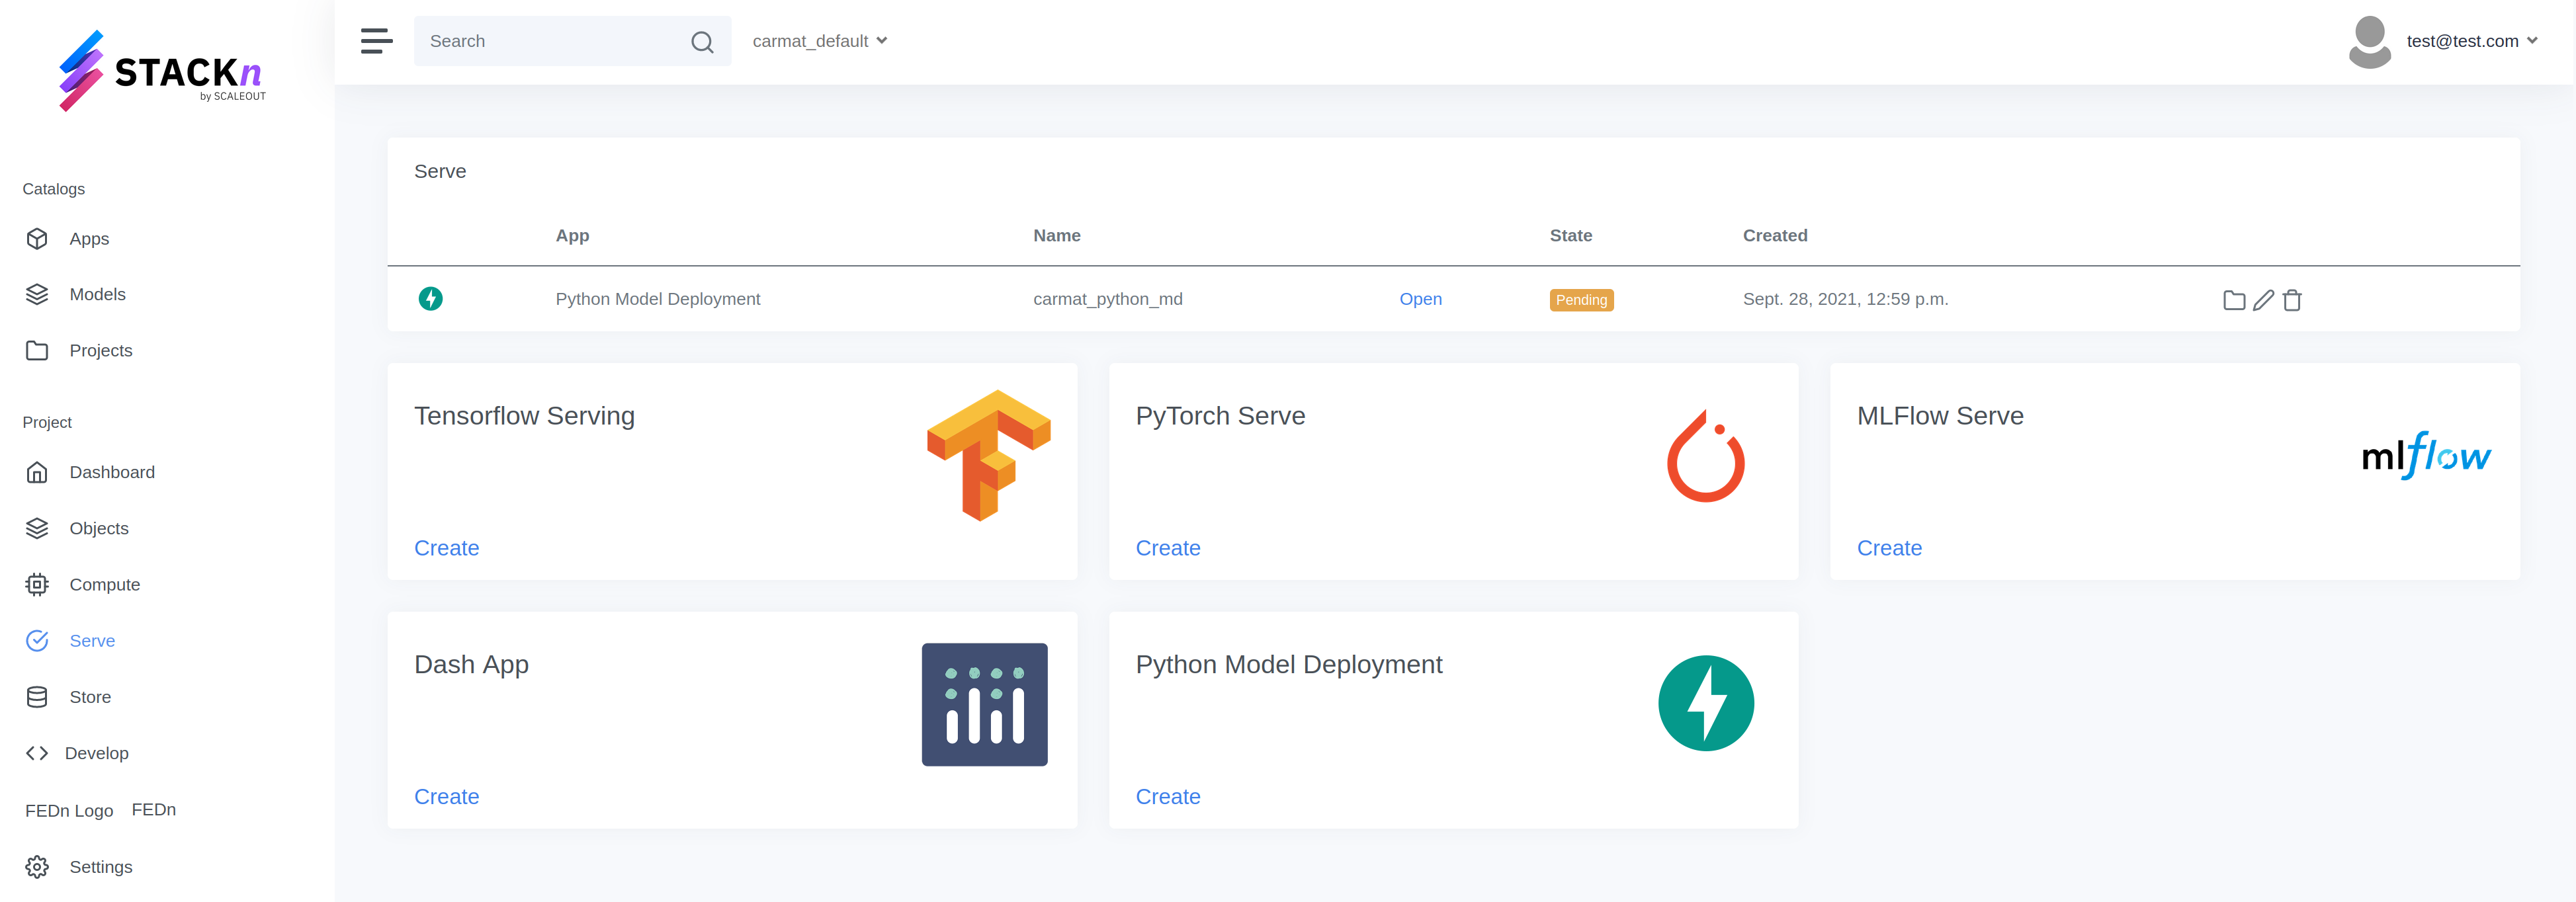Screen dimensions: 2576x902
Task: Click Create under MLFlow Serve
Action: coord(1889,548)
